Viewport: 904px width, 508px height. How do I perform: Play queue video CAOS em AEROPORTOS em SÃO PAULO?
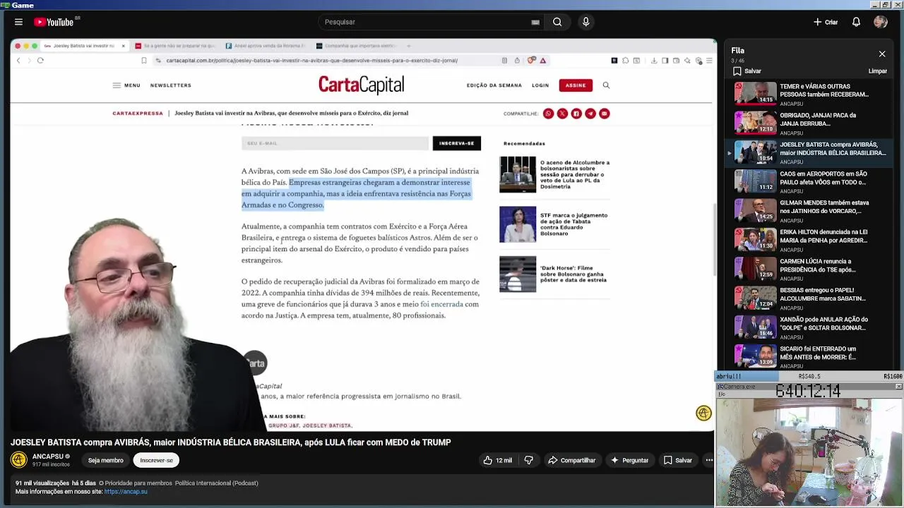point(811,181)
